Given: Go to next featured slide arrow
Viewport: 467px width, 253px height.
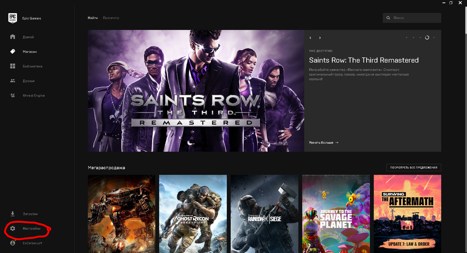Looking at the screenshot, I should pyautogui.click(x=320, y=38).
